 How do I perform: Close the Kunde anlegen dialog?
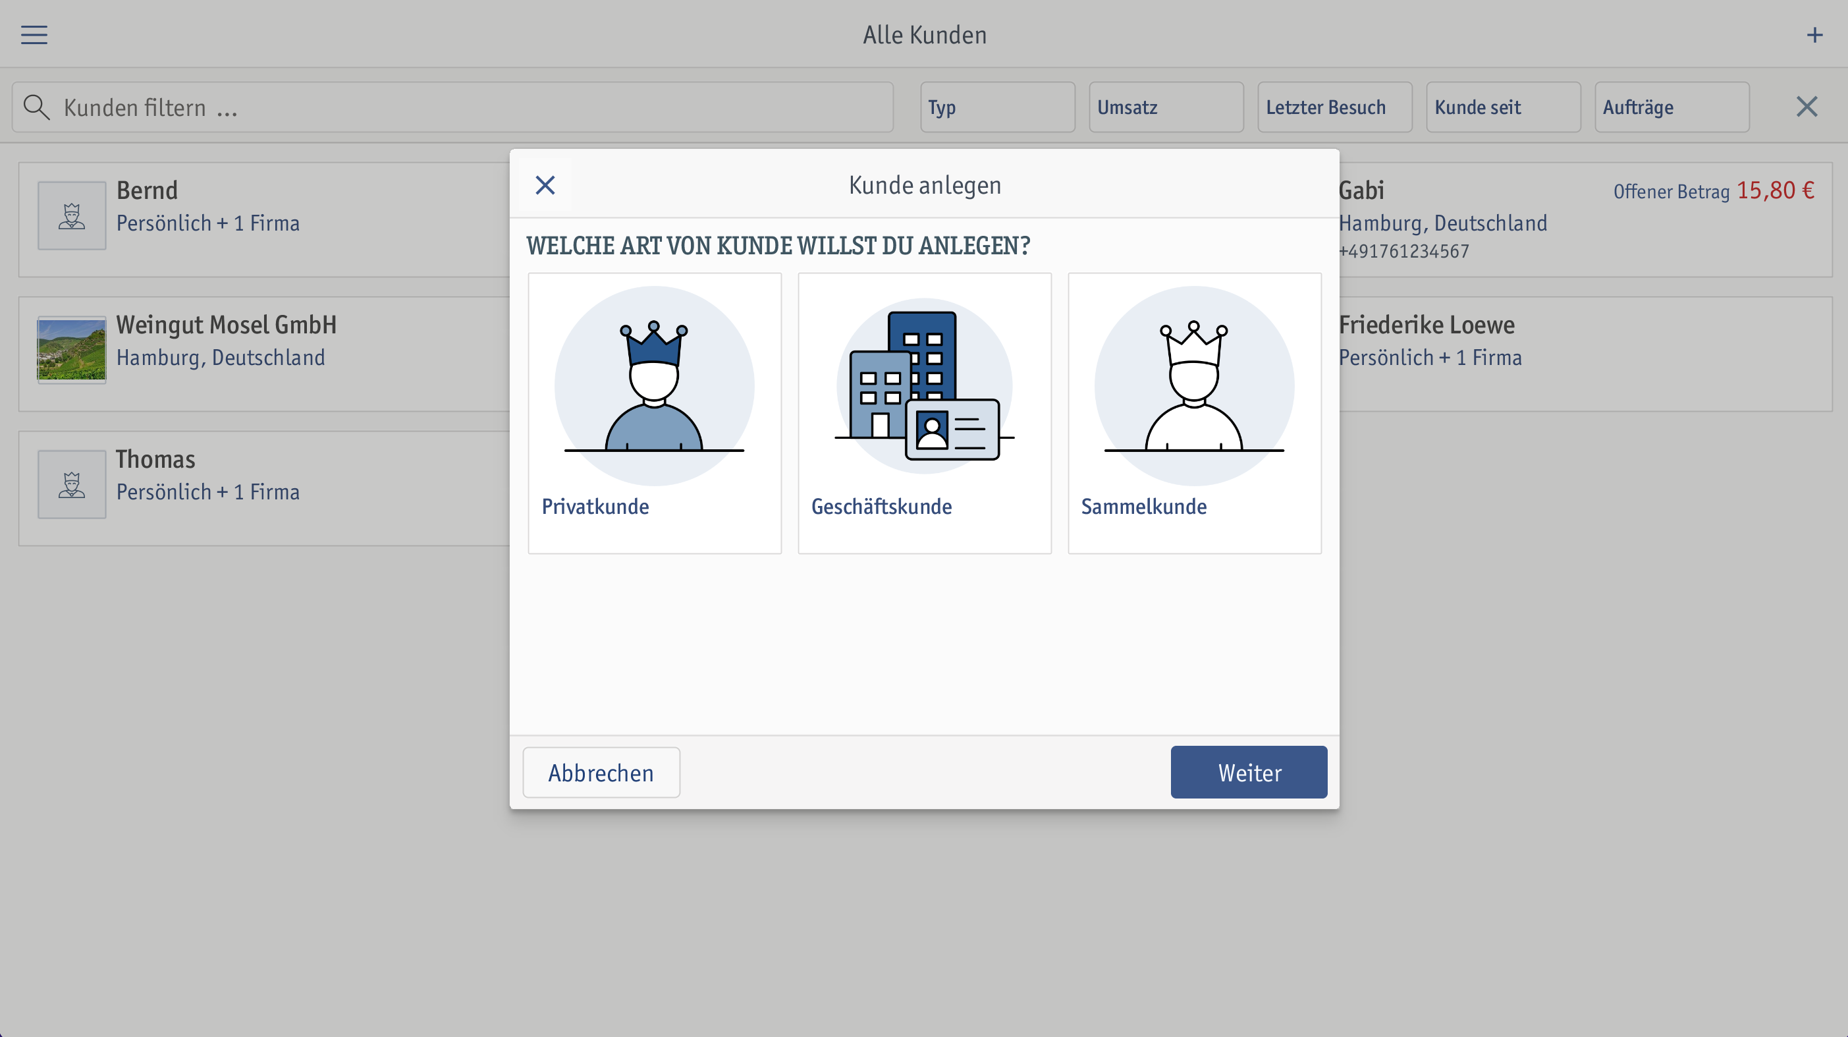click(545, 185)
